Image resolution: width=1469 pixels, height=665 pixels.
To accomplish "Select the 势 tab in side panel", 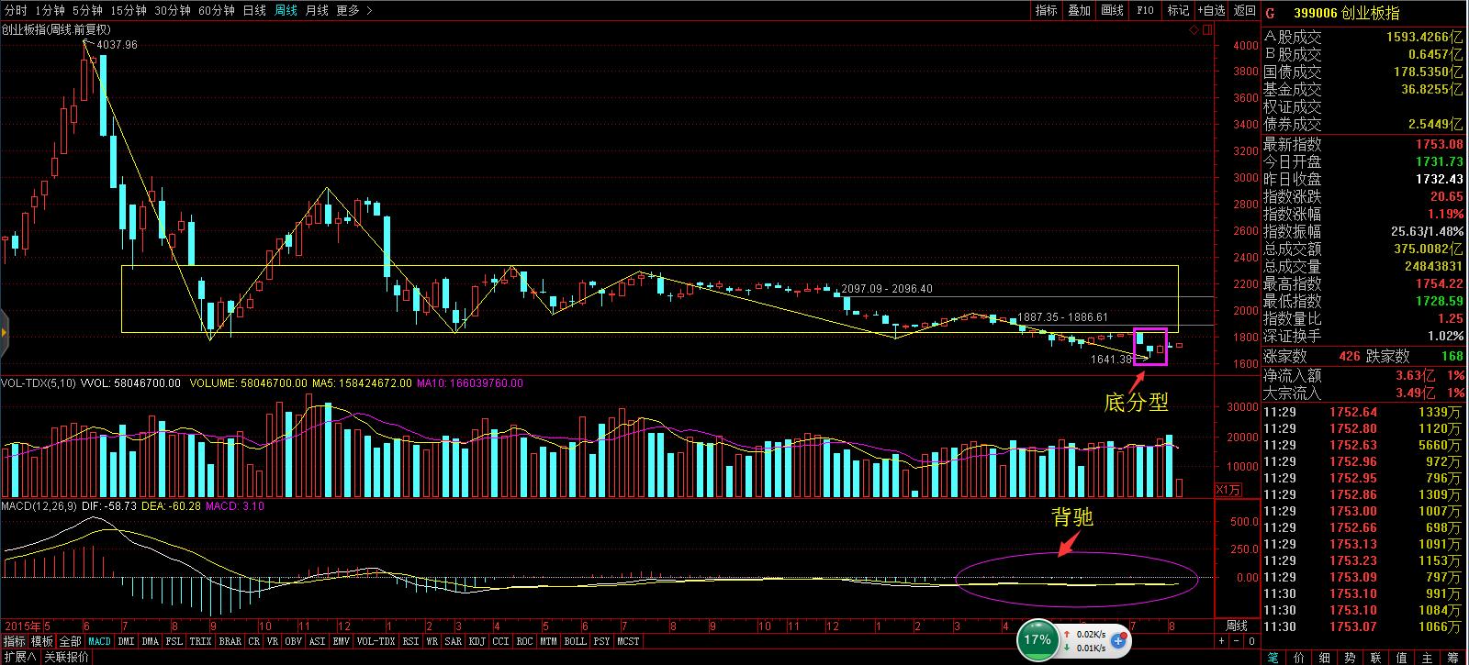I will coord(1350,658).
